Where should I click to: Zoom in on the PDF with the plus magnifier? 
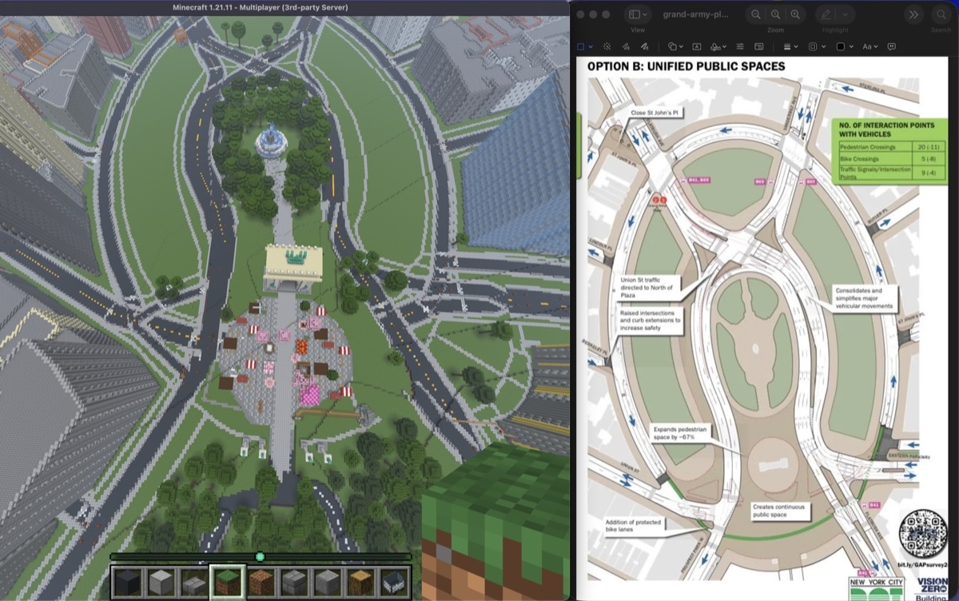[x=794, y=14]
